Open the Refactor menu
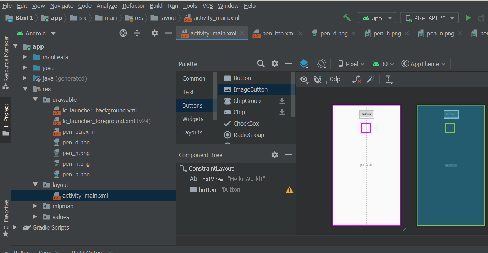Viewport: 488px width, 253px height. point(133,6)
